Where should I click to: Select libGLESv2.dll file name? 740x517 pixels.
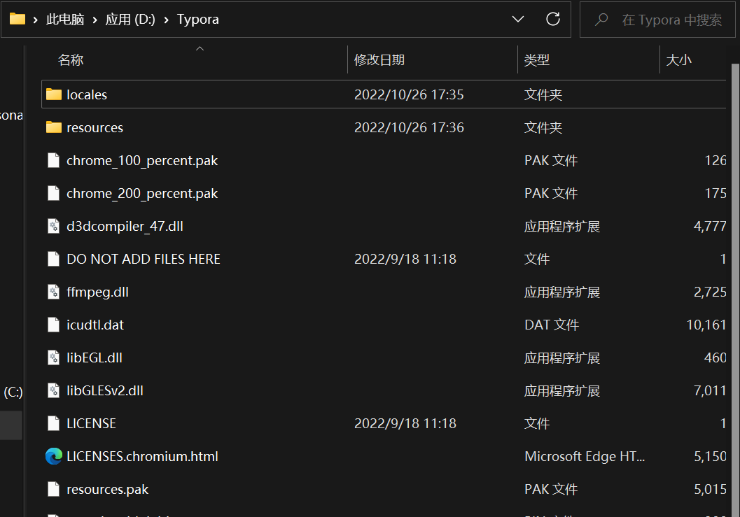pyautogui.click(x=105, y=390)
